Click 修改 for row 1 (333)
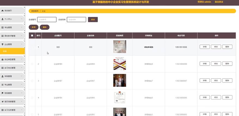Screen dimensions: 239x116 pyautogui.click(x=216, y=47)
